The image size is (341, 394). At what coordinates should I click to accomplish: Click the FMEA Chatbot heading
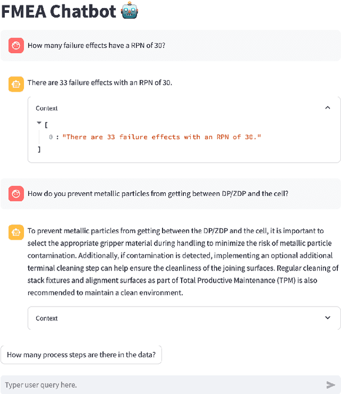pyautogui.click(x=59, y=11)
